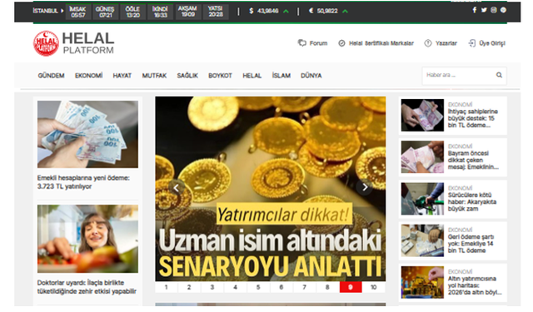Open the BOYKOT menu

pyautogui.click(x=220, y=76)
